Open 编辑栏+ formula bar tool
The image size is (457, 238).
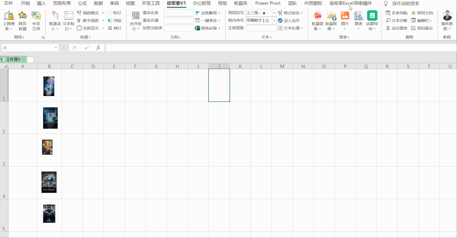pyautogui.click(x=421, y=20)
